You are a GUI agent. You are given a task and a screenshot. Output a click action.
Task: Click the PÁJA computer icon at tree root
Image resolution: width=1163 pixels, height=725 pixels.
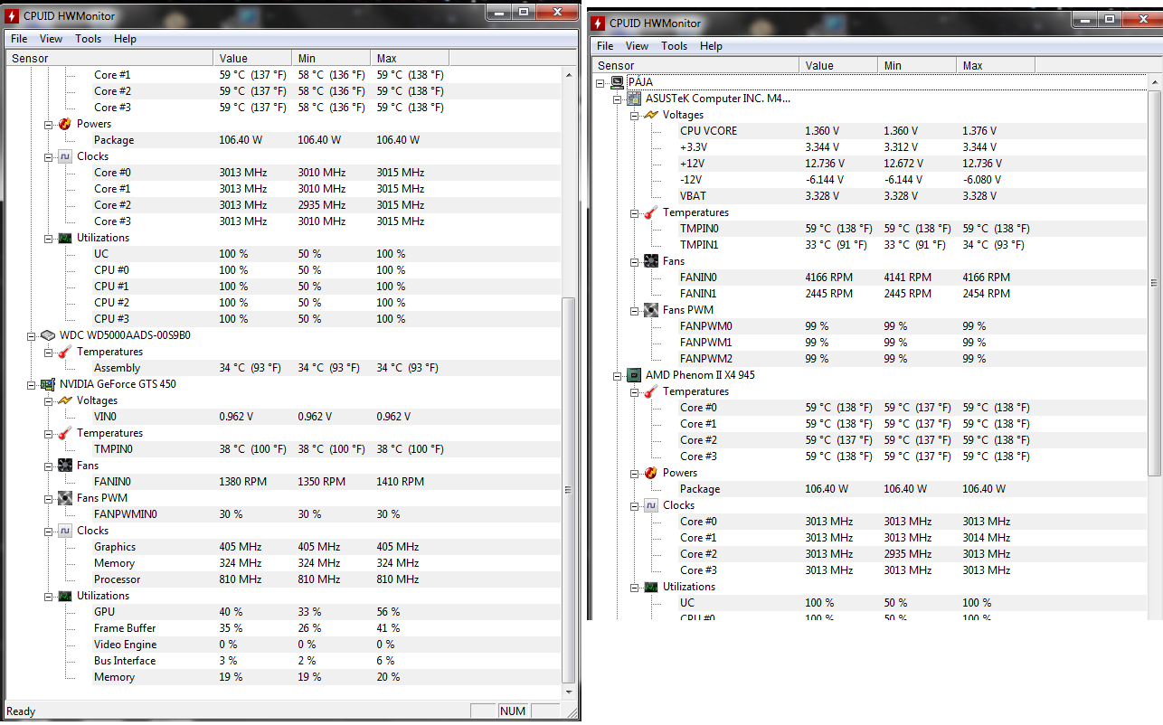pyautogui.click(x=617, y=82)
